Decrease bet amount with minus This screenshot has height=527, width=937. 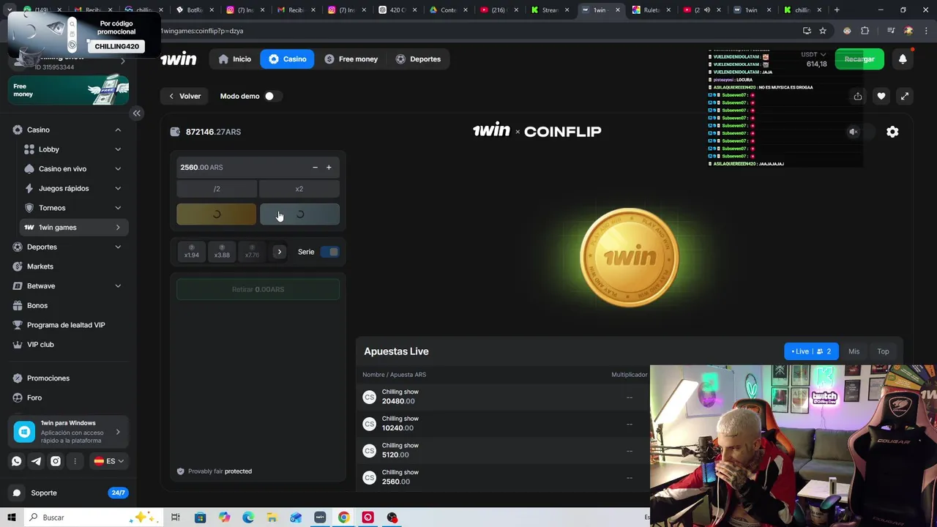click(315, 168)
